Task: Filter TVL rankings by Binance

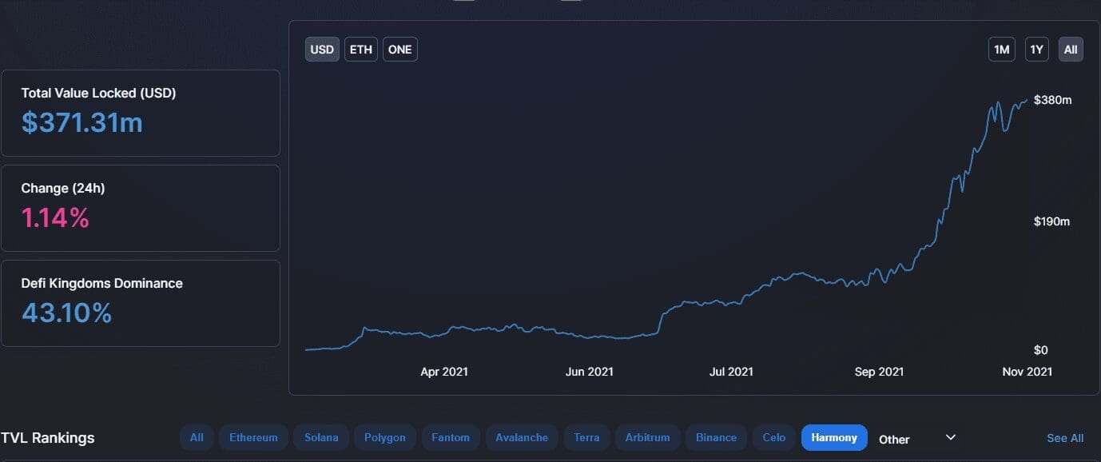Action: (715, 437)
